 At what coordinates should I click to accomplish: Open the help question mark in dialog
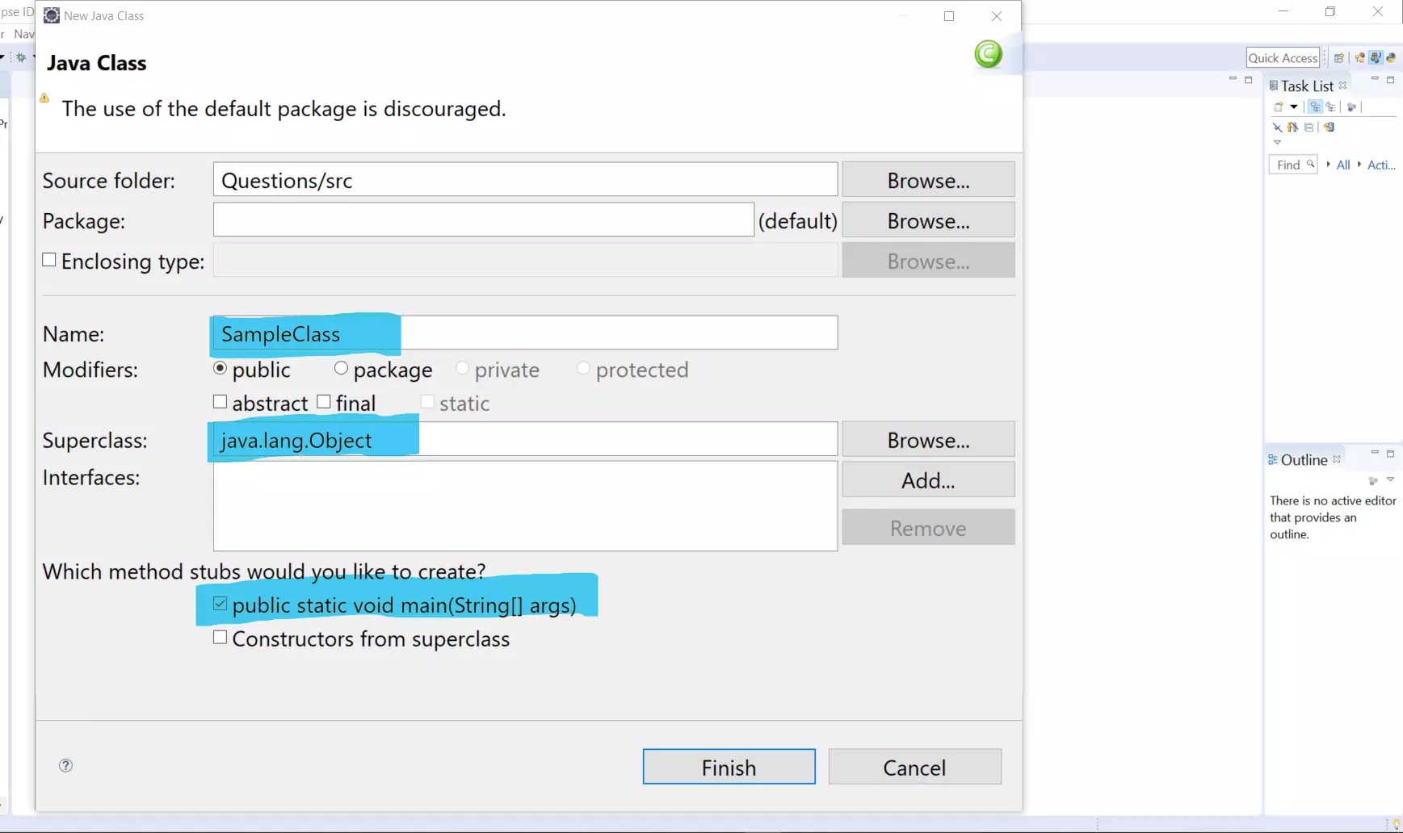coord(65,765)
